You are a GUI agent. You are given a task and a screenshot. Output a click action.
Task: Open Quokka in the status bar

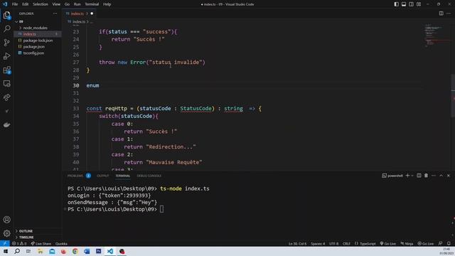click(61, 243)
